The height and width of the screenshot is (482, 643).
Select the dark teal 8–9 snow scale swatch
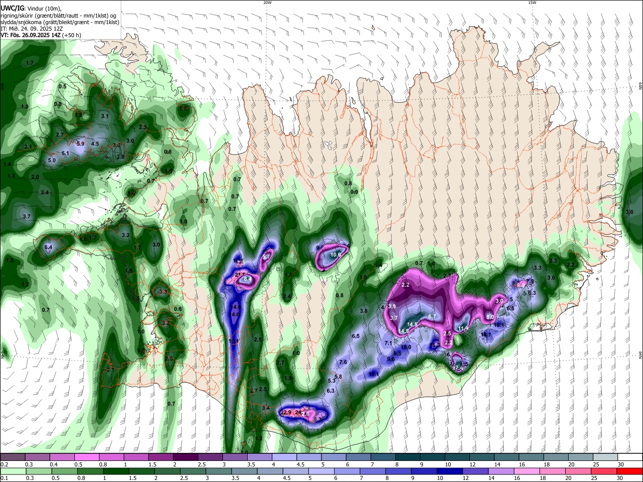pos(407,457)
